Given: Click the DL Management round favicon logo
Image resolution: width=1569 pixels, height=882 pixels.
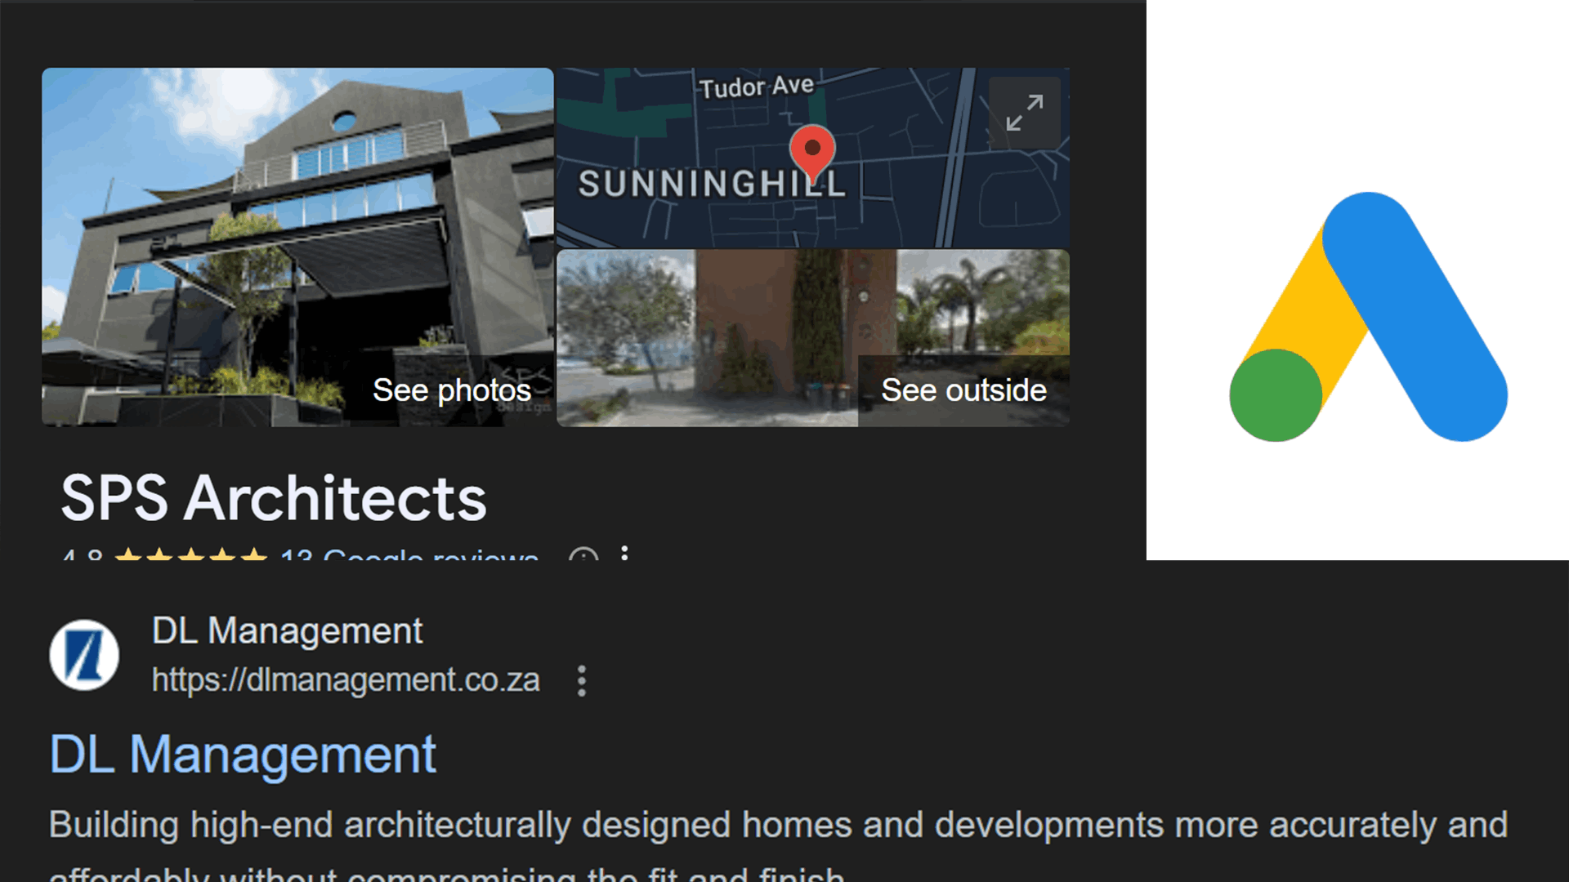Looking at the screenshot, I should pos(84,655).
